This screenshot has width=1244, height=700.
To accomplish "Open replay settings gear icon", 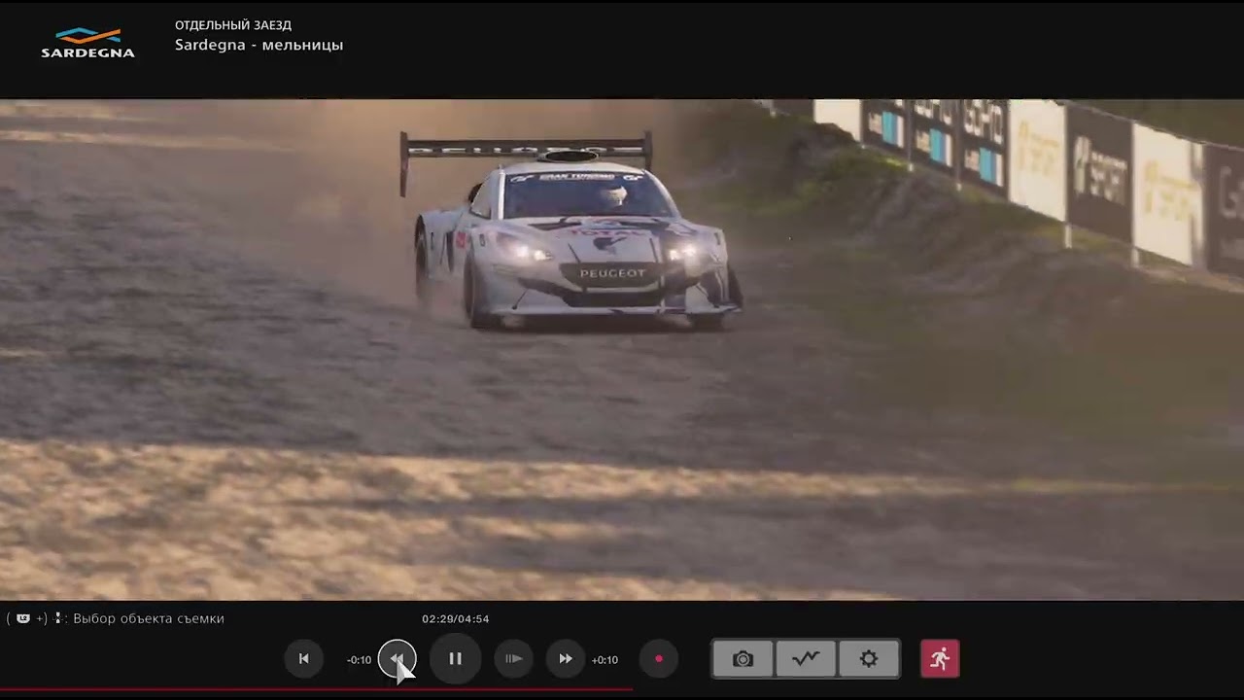I will (x=869, y=658).
